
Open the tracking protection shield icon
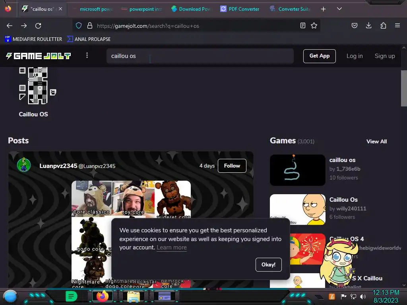pos(79,26)
